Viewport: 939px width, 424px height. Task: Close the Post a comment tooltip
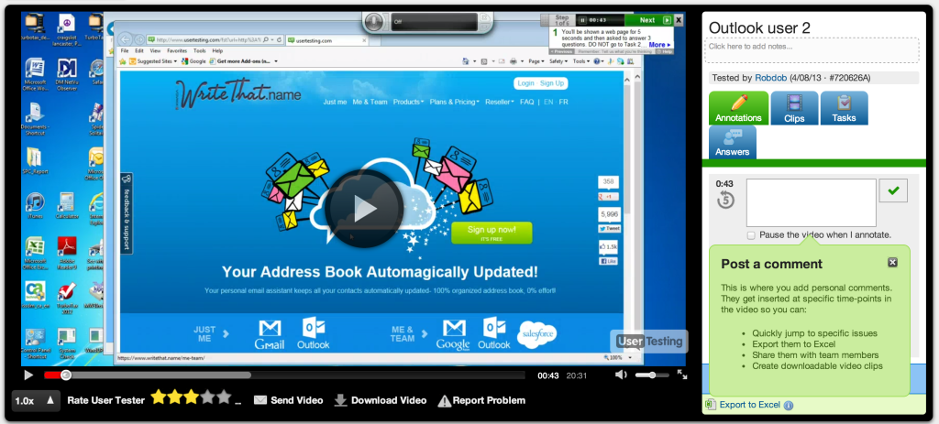[x=892, y=262]
